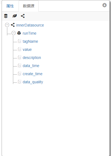Choose the data_time field
Screen dimensions: 111x156
click(x=31, y=66)
